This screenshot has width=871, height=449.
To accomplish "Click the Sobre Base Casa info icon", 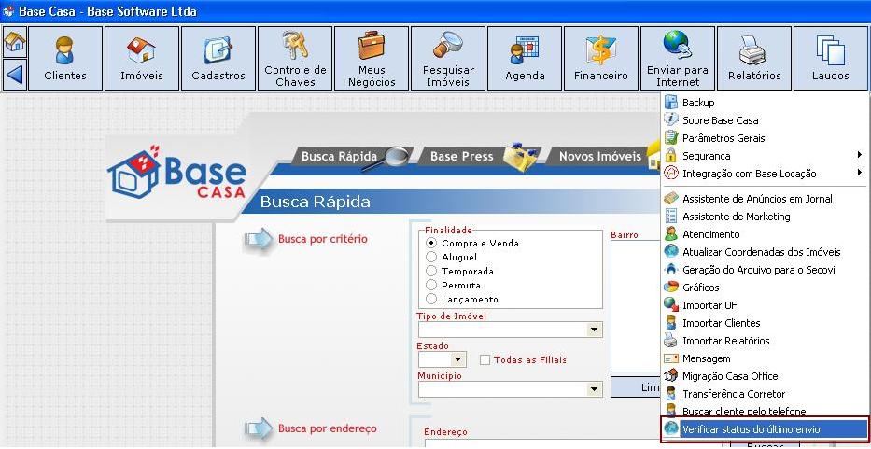I will (x=671, y=119).
